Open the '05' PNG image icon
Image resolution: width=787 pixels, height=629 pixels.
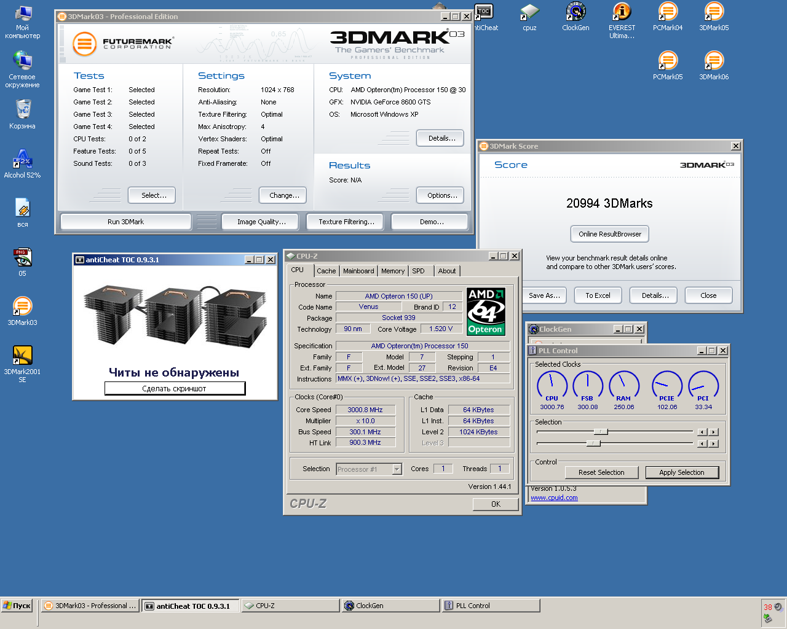tap(23, 262)
